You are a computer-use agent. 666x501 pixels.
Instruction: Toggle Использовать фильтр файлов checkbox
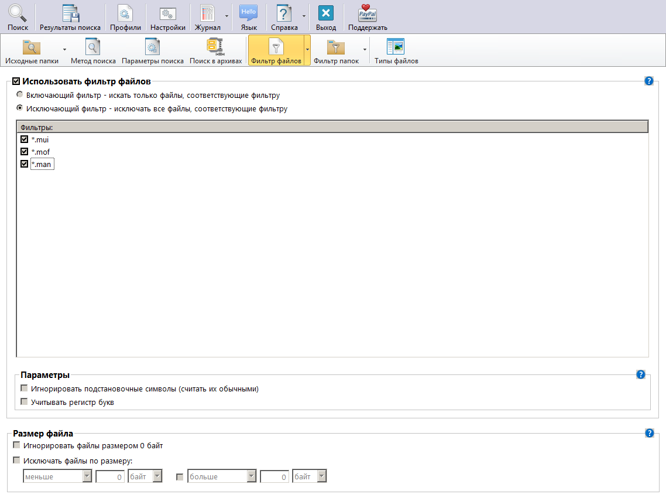pyautogui.click(x=16, y=81)
